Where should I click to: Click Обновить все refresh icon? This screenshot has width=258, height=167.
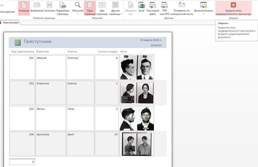coord(131,5)
